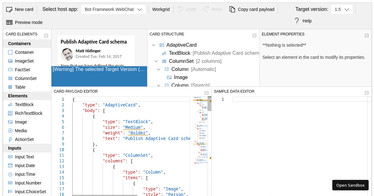374x196 pixels.
Task: Select the Image node in card structure
Action: 181,77
